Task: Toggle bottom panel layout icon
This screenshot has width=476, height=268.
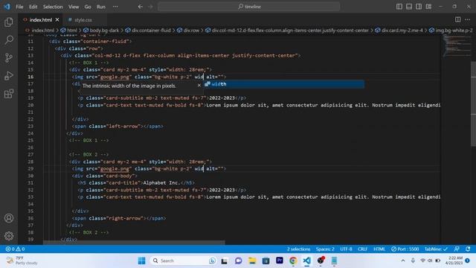Action: (x=409, y=7)
